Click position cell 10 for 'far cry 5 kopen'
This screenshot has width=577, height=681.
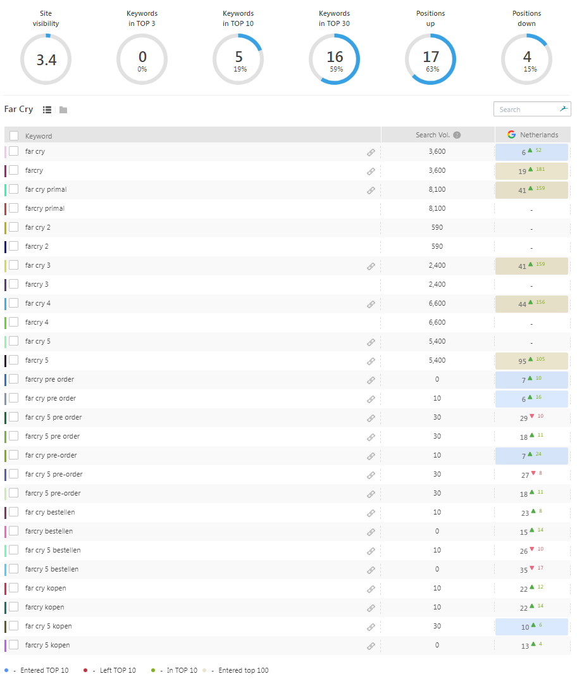coord(531,627)
